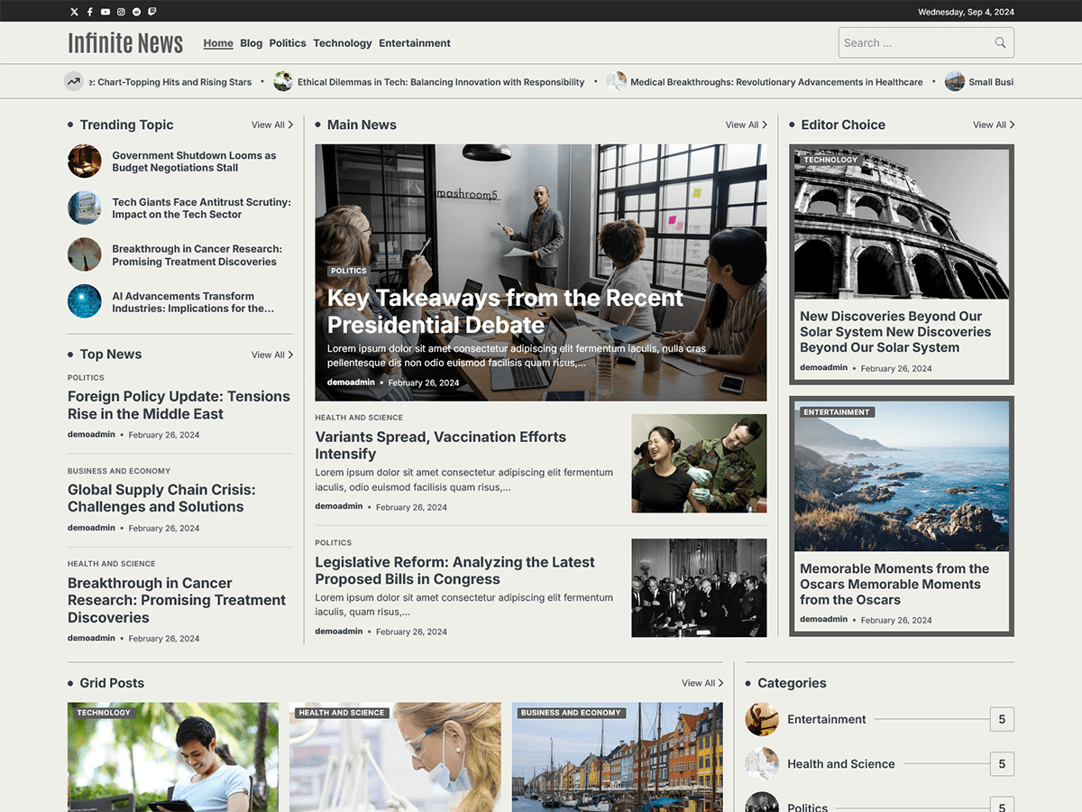
Task: Open the Entertainment navigation menu item
Action: click(414, 42)
